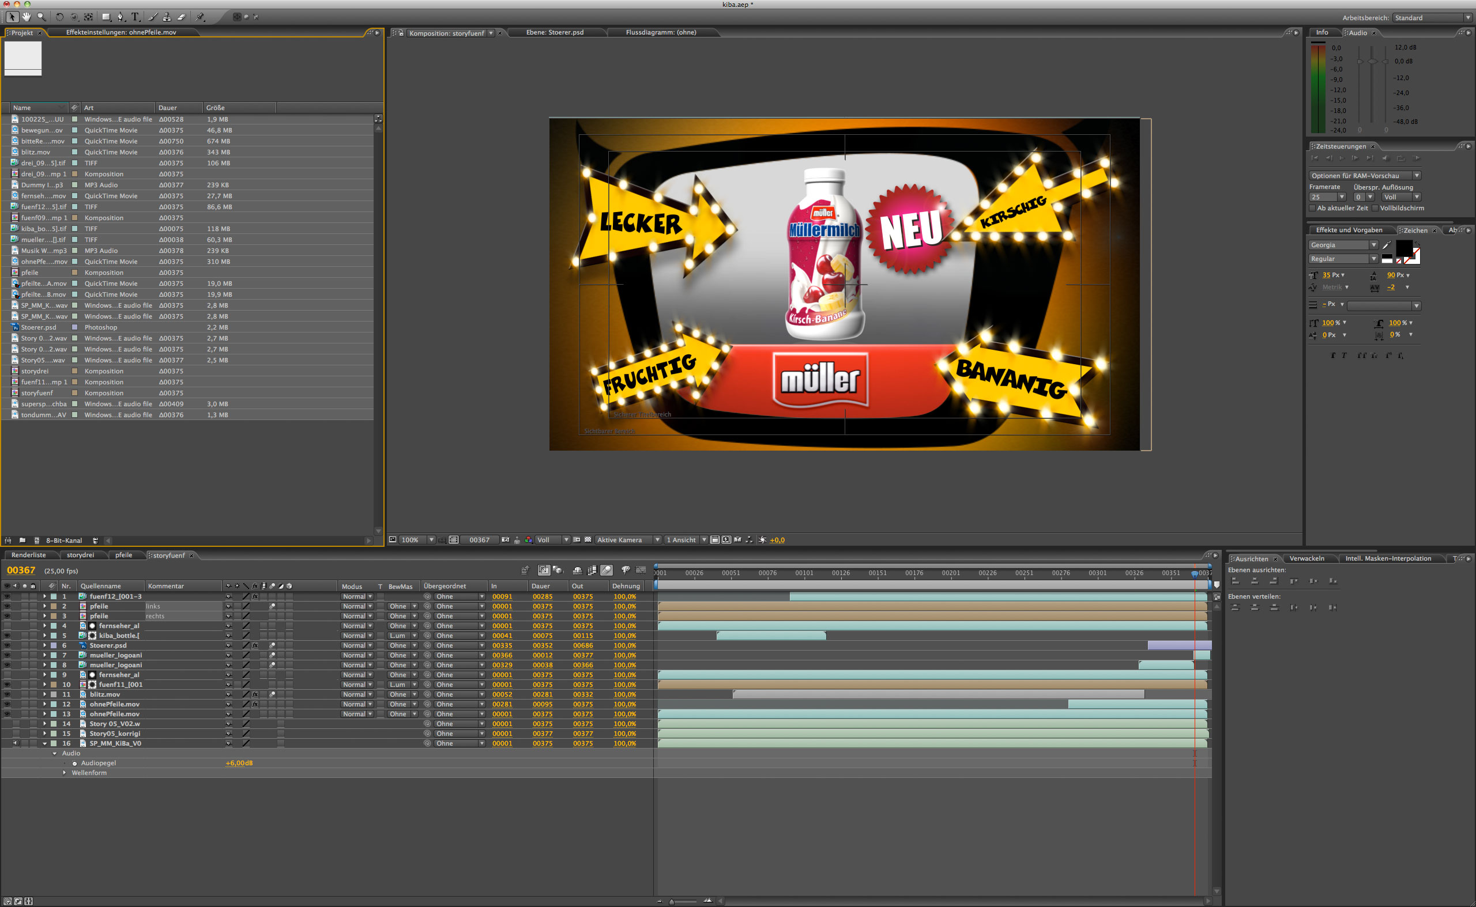Open Optionen für RAM-Vorschau dropdown
The image size is (1476, 907).
[1364, 176]
